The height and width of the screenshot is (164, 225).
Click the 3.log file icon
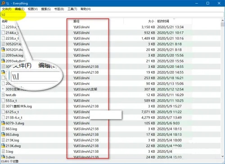click(x=3, y=151)
